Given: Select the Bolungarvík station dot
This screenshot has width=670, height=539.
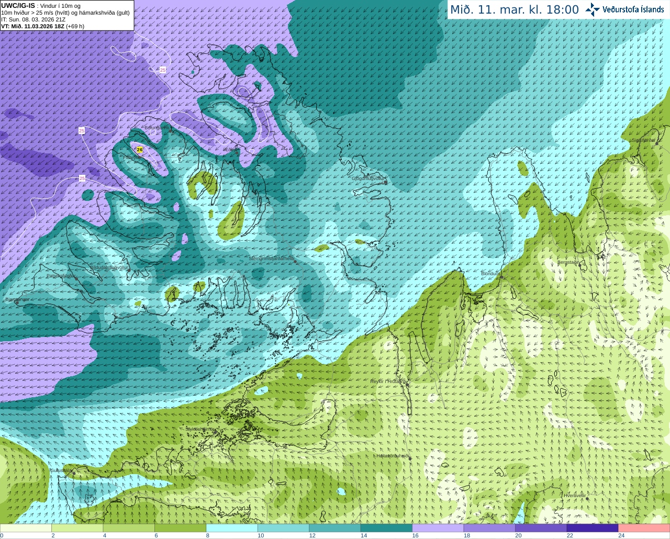Looking at the screenshot, I should click(x=170, y=130).
